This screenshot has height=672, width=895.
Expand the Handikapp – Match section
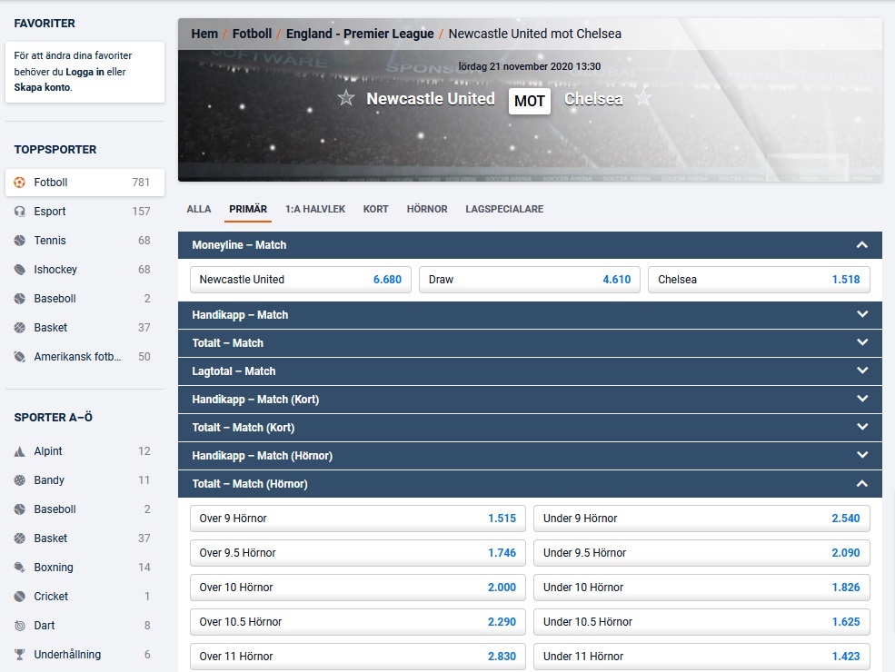[x=862, y=314]
